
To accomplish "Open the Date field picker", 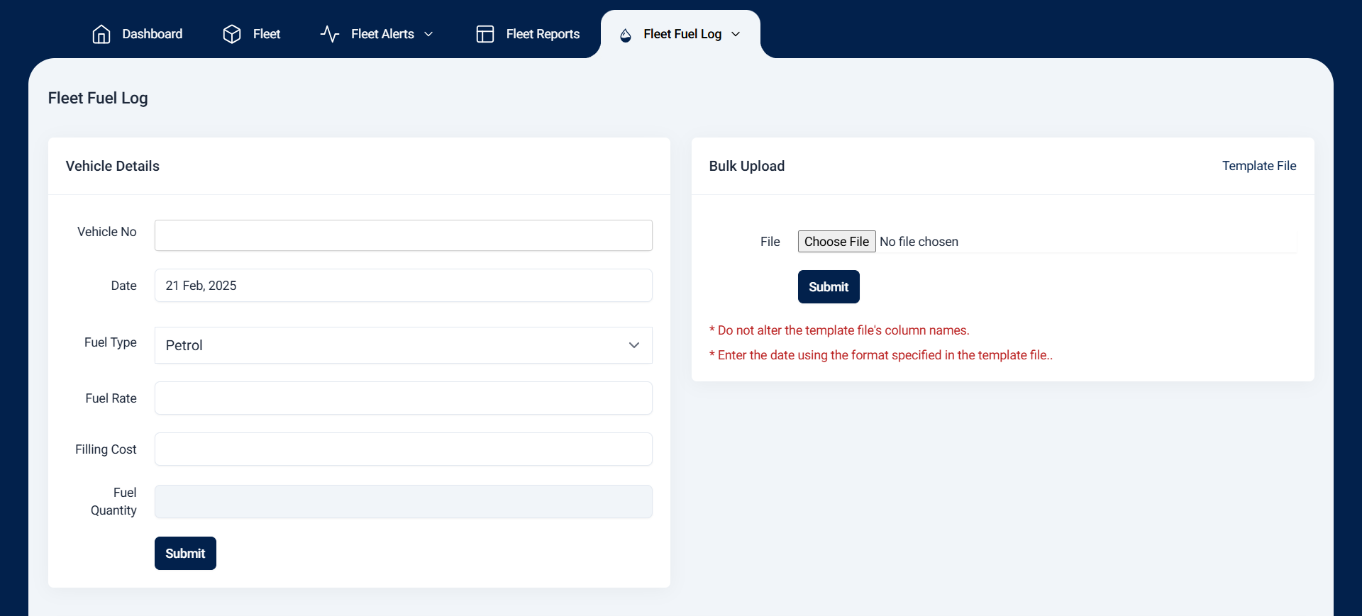I will point(403,286).
